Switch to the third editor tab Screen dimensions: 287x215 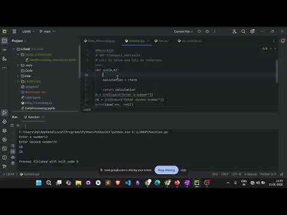161,41
